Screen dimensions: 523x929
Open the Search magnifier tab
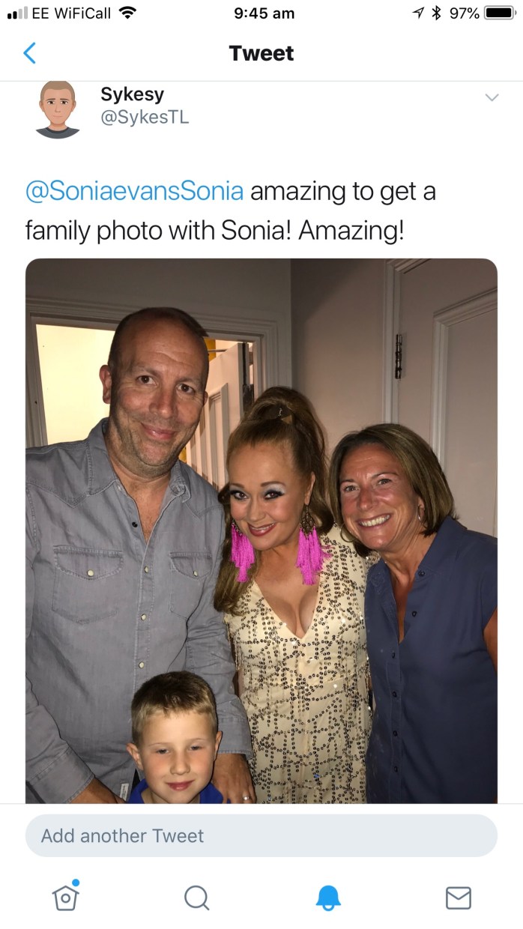[196, 897]
